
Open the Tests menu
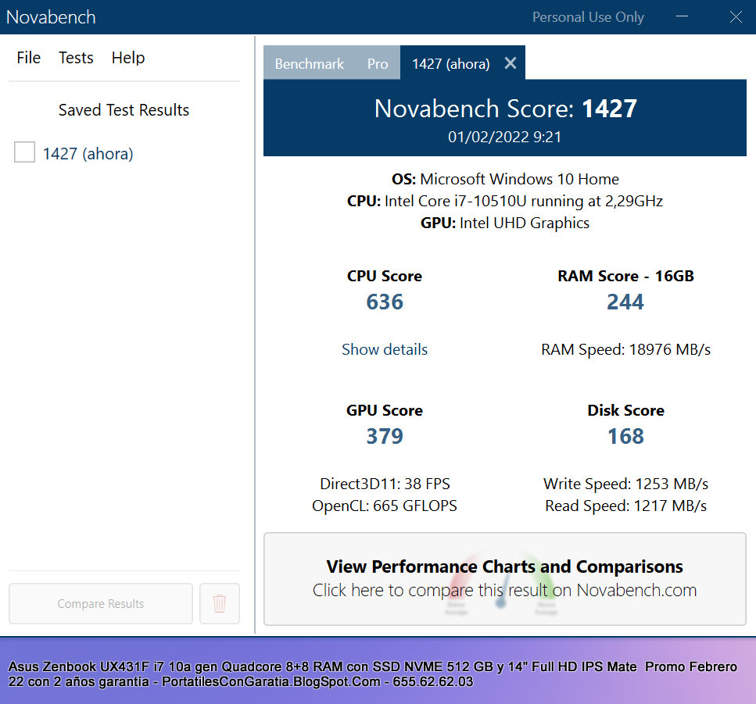(76, 58)
